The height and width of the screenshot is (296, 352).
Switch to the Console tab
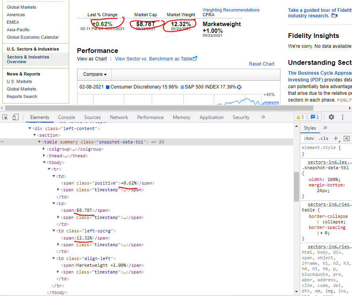point(66,117)
